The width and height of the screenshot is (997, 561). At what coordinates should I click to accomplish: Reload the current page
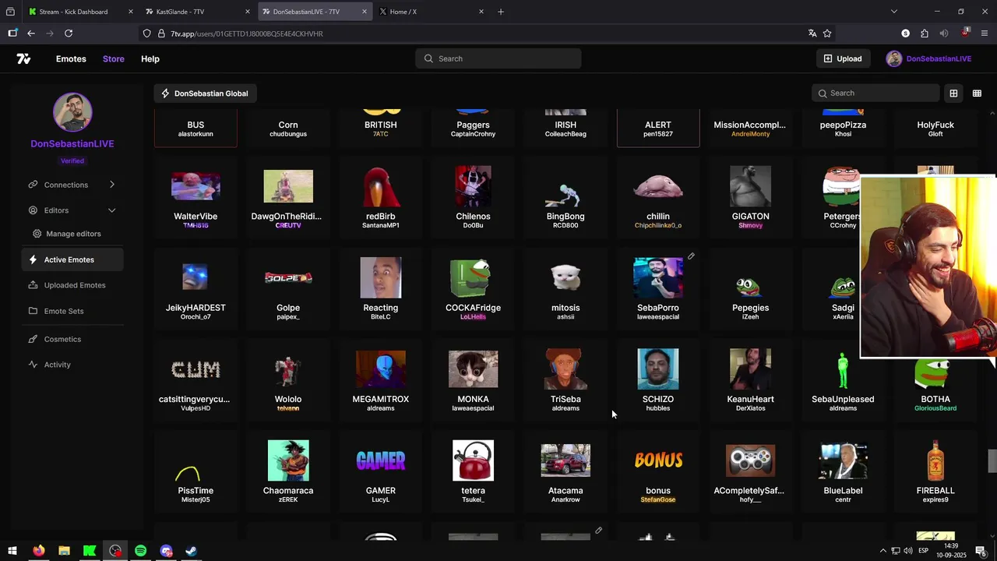(x=69, y=34)
